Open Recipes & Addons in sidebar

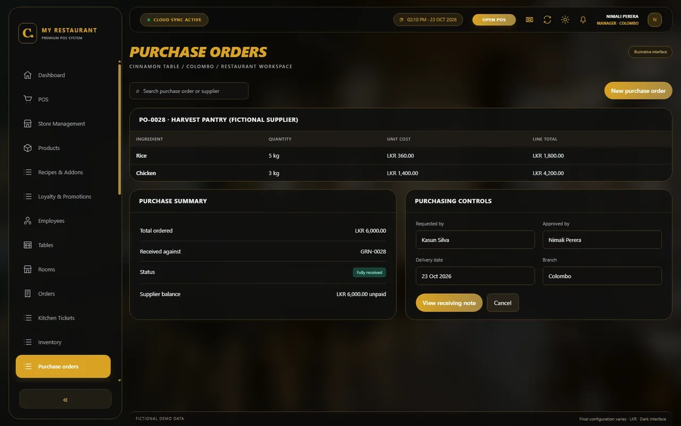(x=63, y=173)
